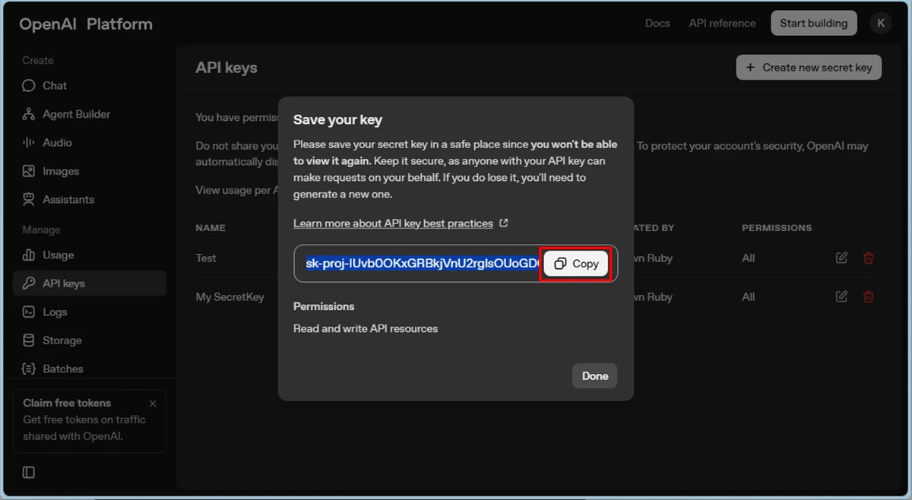Open Images in the sidebar
Viewport: 912px width, 500px height.
pyautogui.click(x=90, y=171)
